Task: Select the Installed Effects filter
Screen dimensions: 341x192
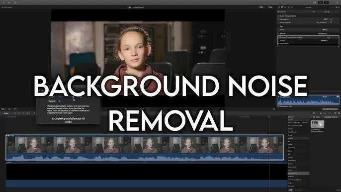Action: click(x=331, y=117)
